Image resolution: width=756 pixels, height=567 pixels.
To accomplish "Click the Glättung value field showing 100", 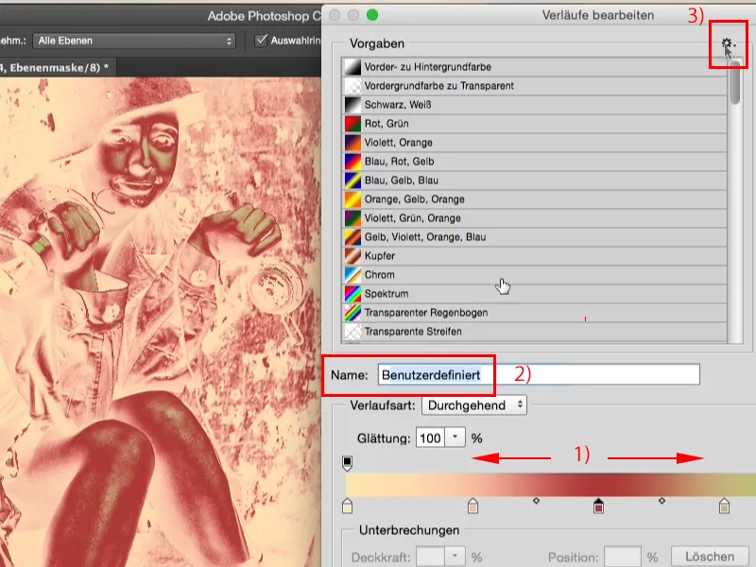I will coord(431,438).
